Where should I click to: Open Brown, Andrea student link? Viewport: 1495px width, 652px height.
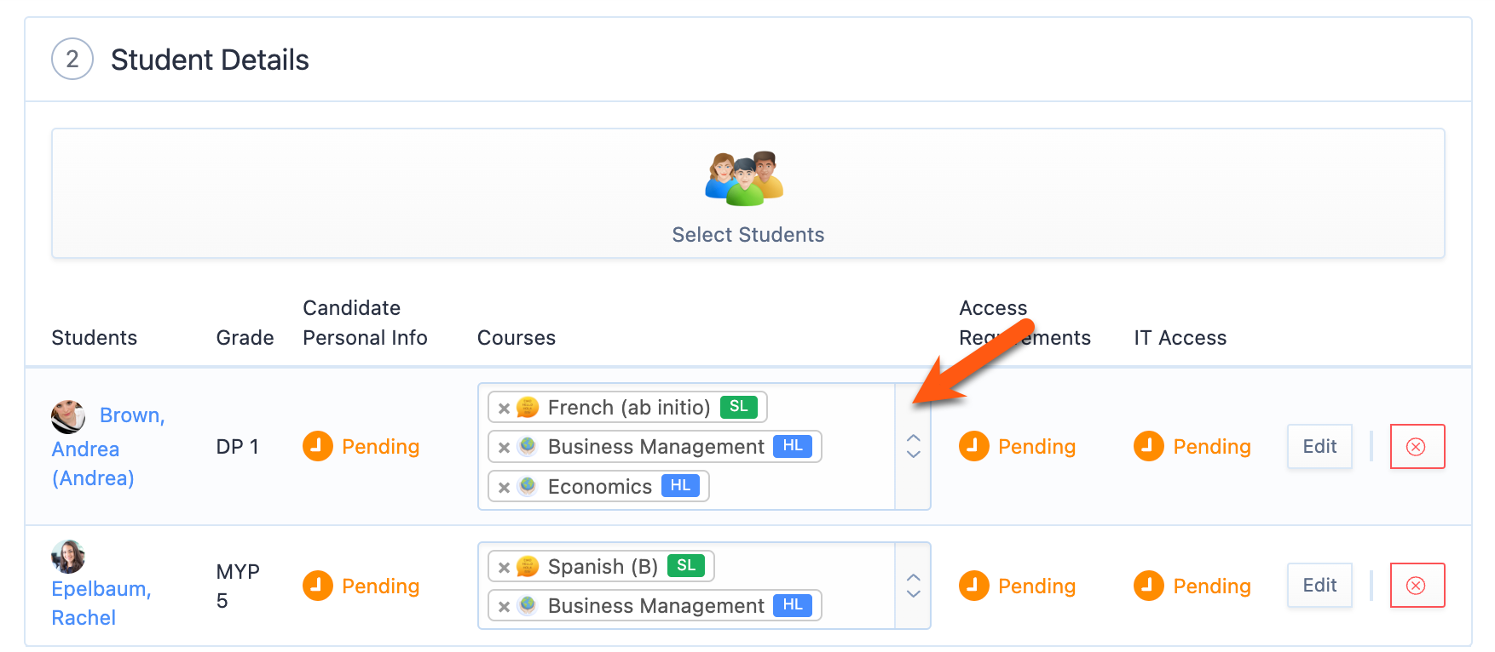108,447
